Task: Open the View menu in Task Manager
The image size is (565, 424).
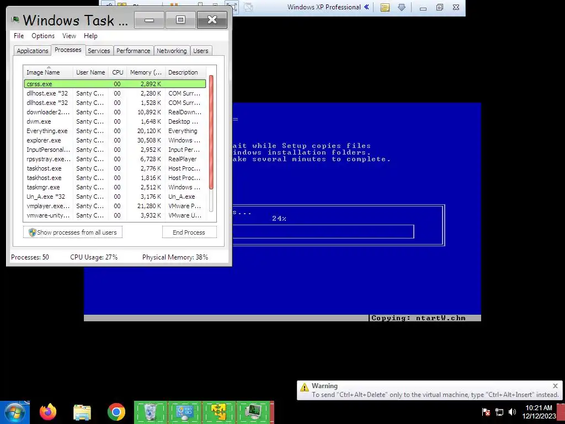Action: 69,36
